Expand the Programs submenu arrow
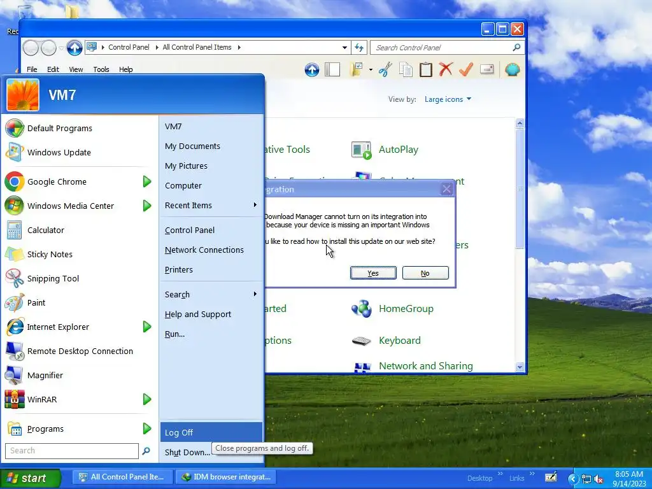The image size is (652, 489). 147,429
